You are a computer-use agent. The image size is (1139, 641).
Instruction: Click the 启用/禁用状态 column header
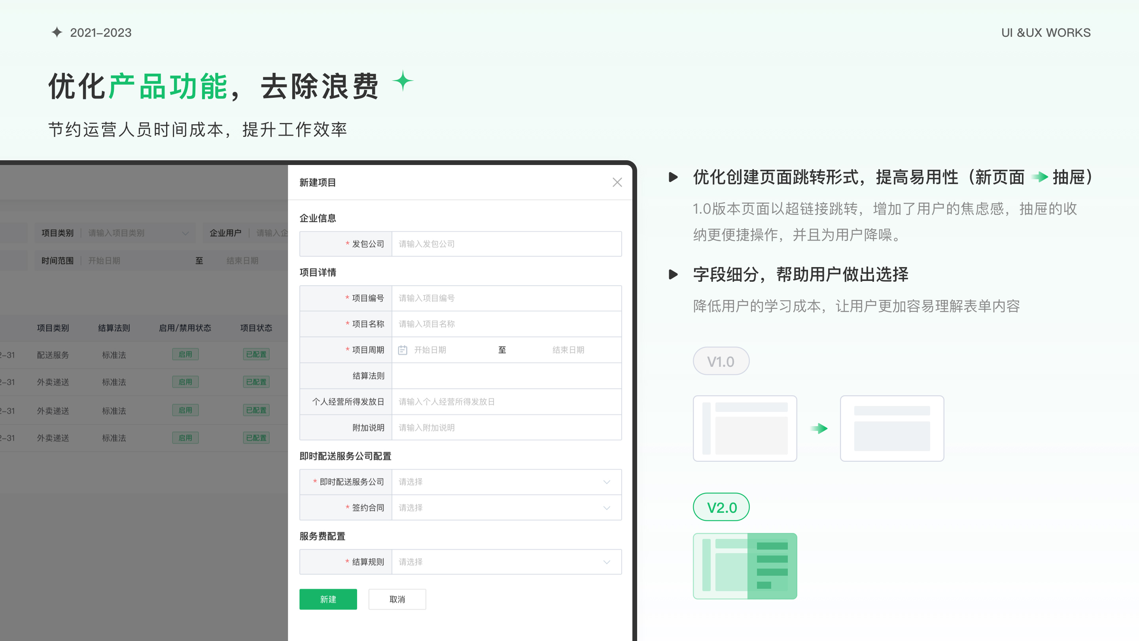[185, 328]
